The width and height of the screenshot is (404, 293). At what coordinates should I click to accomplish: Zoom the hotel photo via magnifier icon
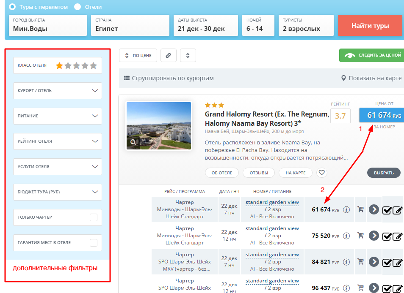coord(133,142)
